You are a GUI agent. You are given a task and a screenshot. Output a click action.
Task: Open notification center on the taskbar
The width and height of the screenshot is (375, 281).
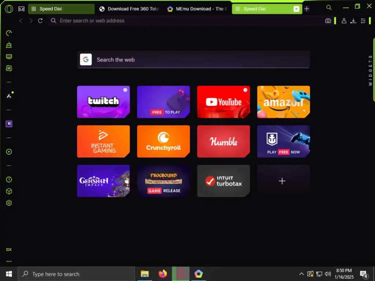[x=364, y=274]
